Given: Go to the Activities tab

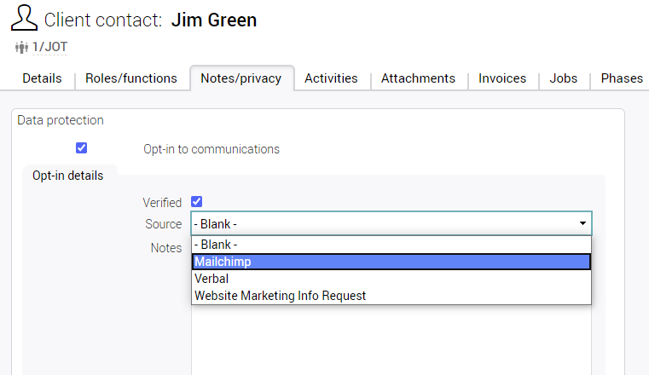Looking at the screenshot, I should (331, 78).
